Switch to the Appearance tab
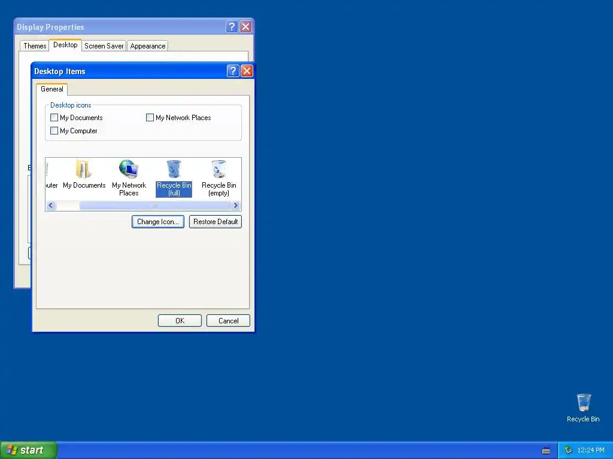Screen dimensions: 613x459 (x=148, y=45)
